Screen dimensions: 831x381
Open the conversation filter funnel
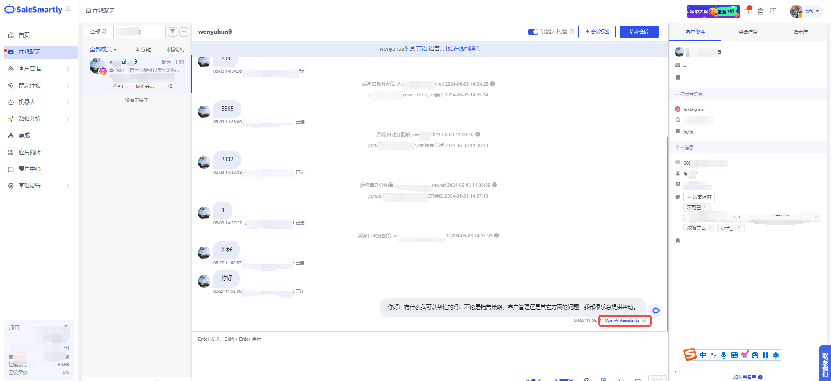(173, 31)
